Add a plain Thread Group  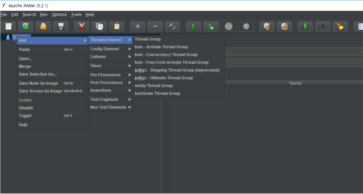click(178, 39)
